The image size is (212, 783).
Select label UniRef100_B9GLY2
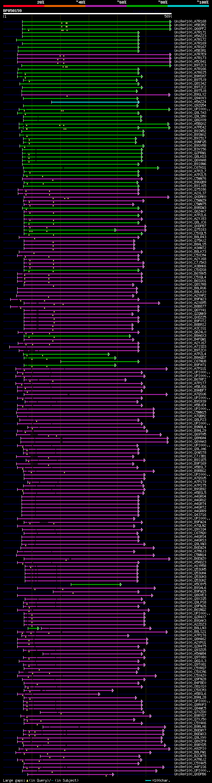click(190, 95)
